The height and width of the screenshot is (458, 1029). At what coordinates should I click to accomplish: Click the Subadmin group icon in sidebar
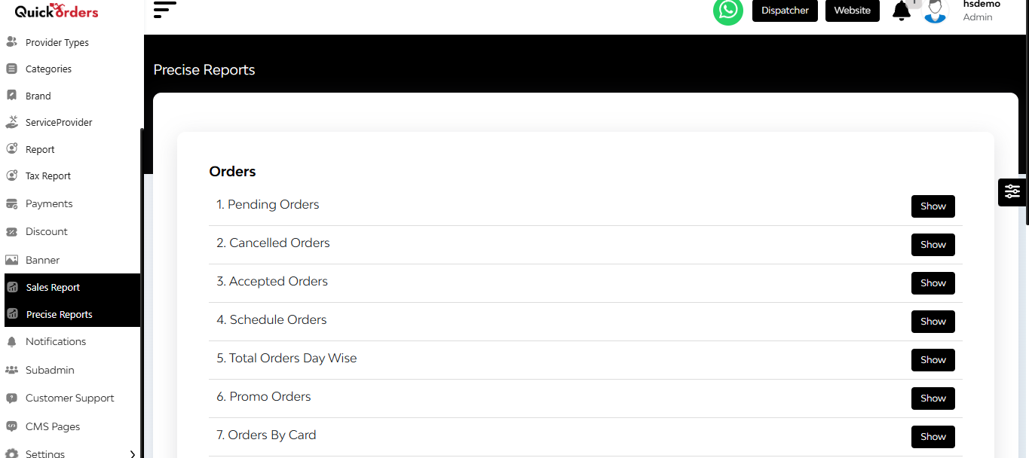11,370
